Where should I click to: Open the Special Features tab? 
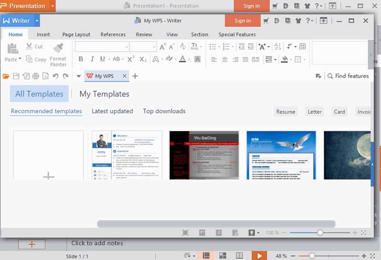pos(237,34)
